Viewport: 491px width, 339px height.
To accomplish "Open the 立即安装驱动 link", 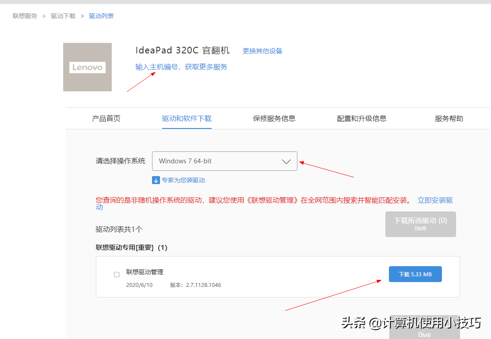I will 435,200.
